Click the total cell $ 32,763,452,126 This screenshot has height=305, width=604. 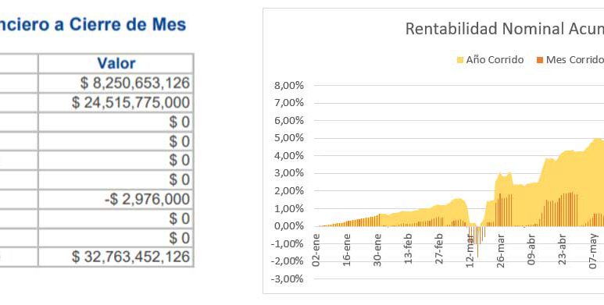click(116, 257)
